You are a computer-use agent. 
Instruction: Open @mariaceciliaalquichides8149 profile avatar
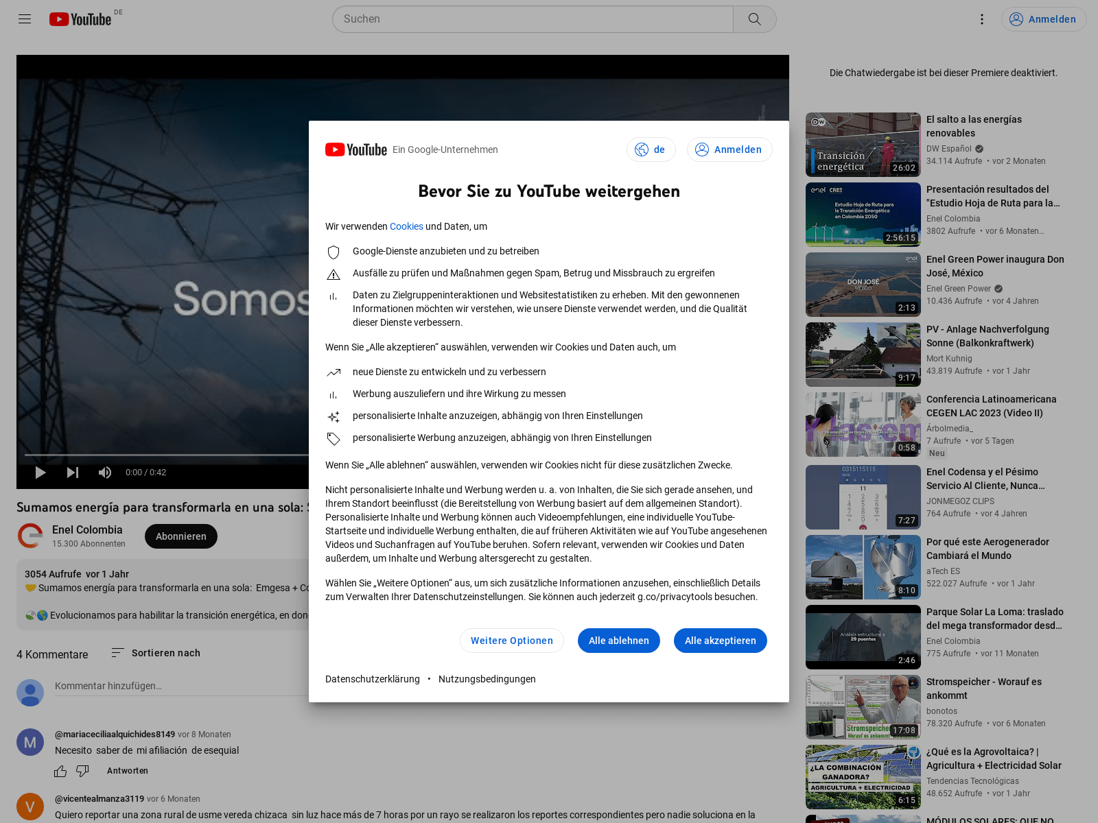[x=30, y=742]
